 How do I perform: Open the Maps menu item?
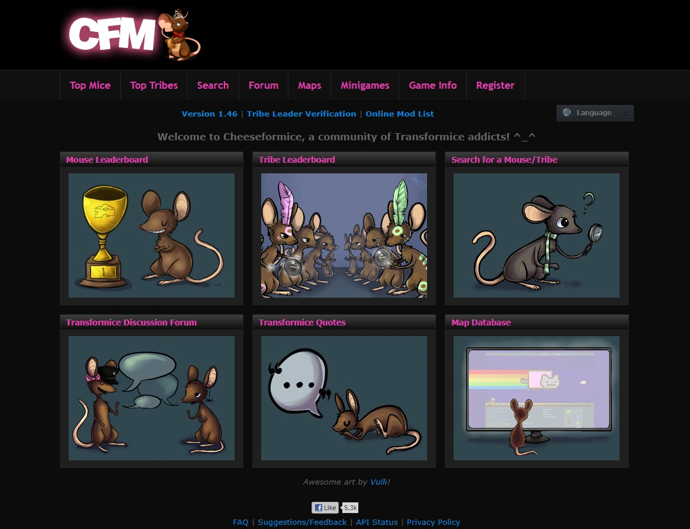coord(310,85)
